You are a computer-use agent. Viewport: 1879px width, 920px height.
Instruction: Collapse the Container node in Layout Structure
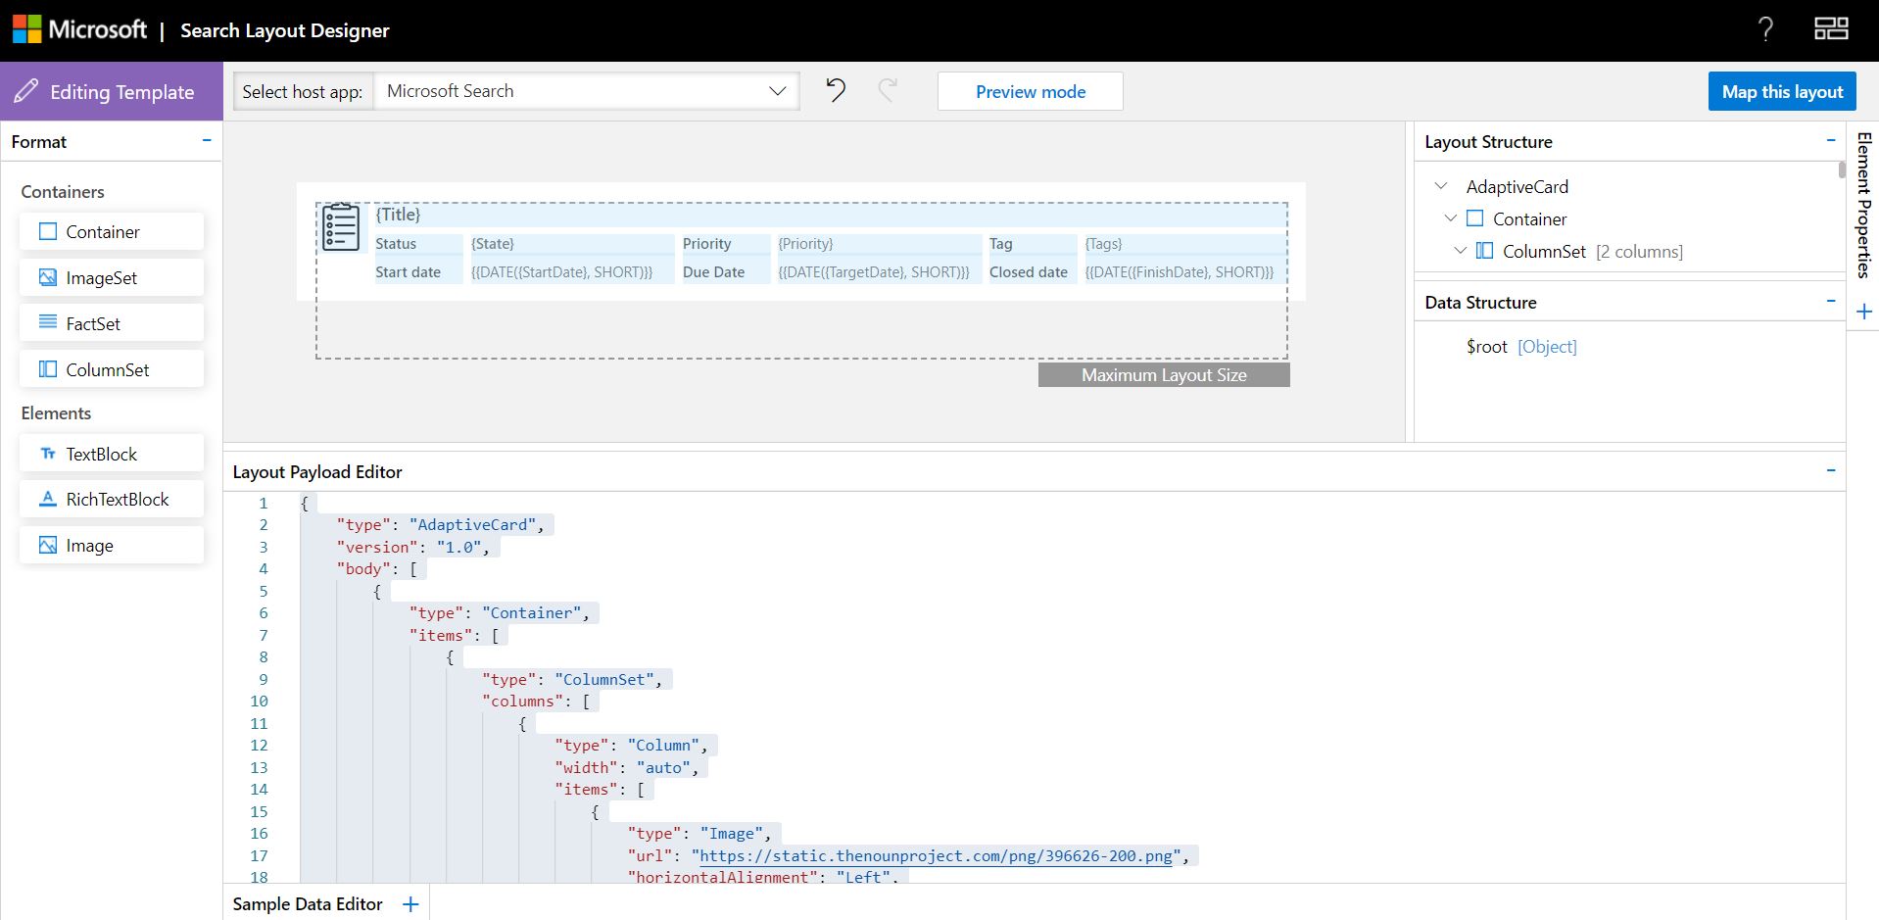pos(1451,218)
